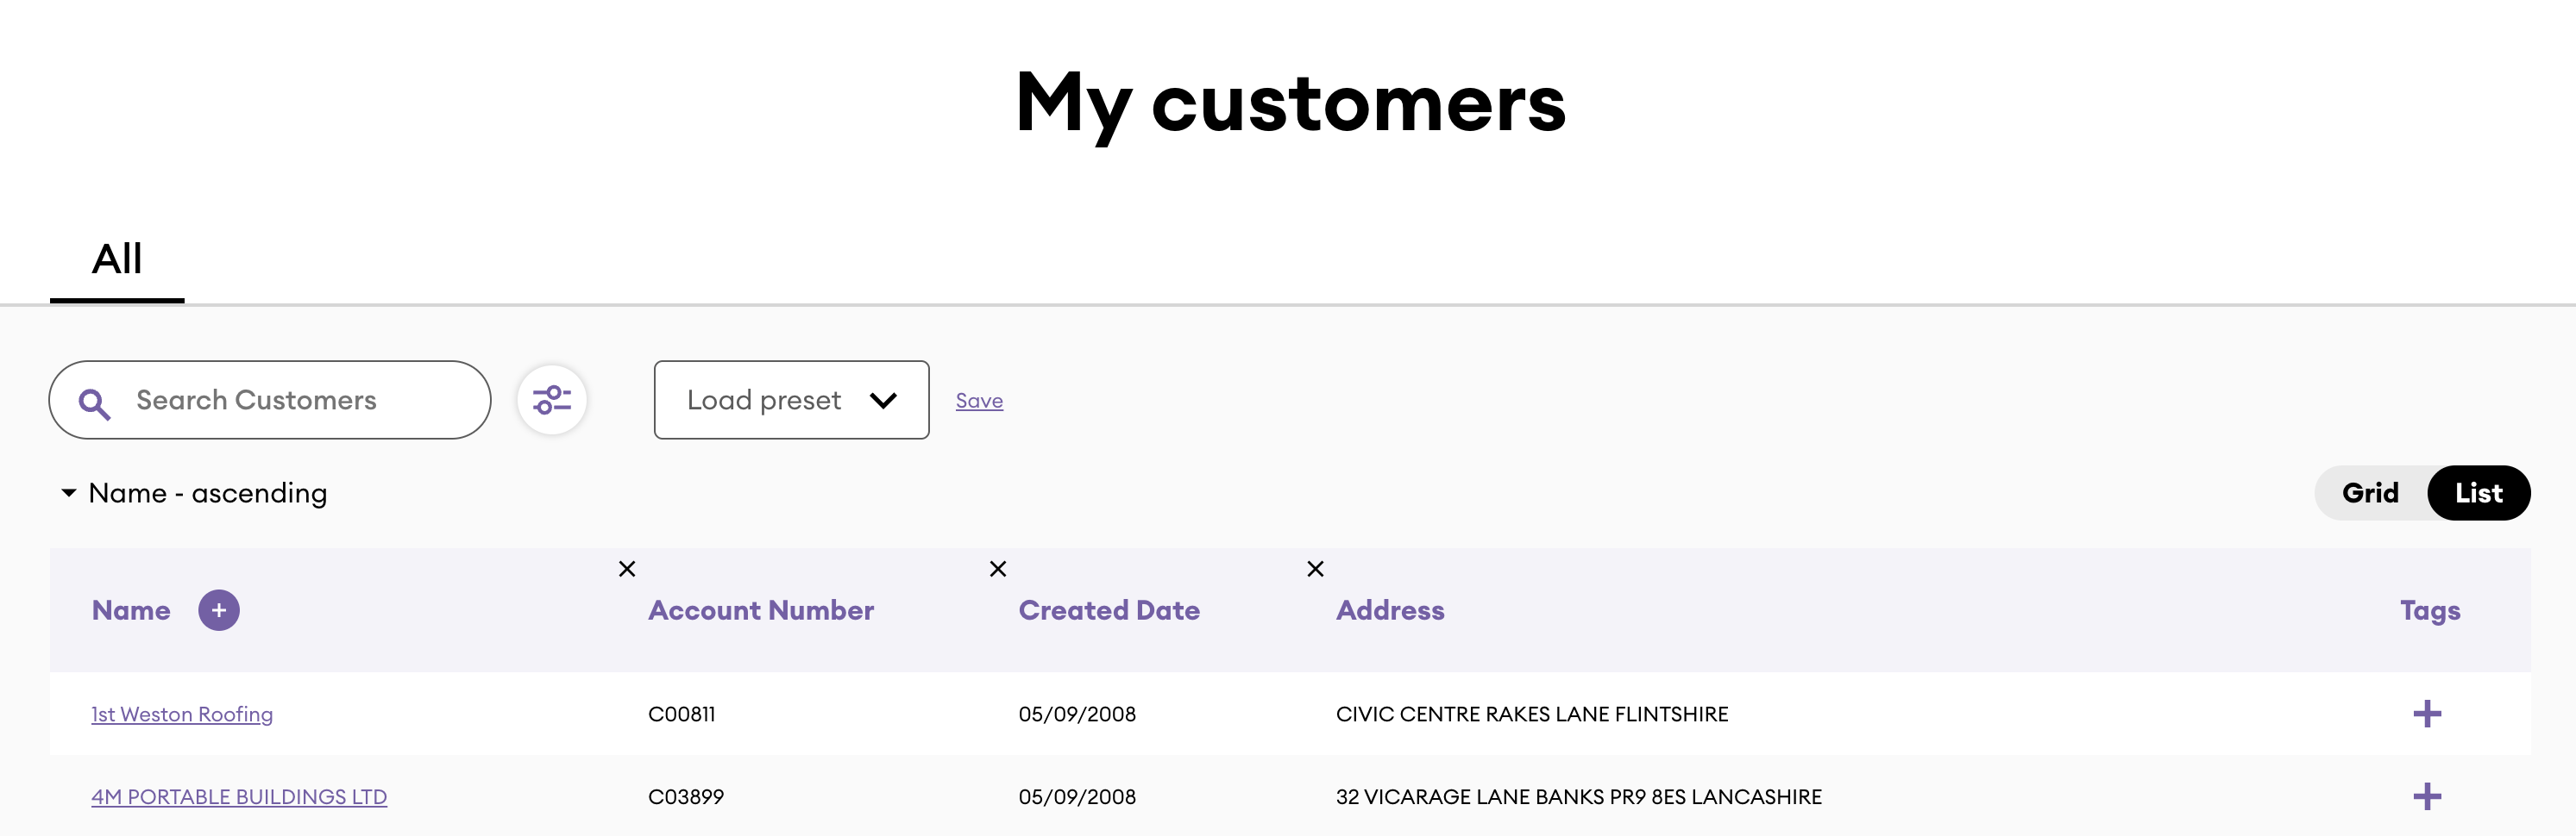Click the Load preset chevron arrow

point(883,401)
